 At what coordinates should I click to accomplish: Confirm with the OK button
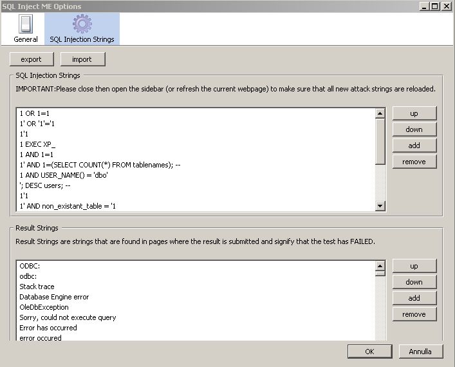click(x=369, y=352)
